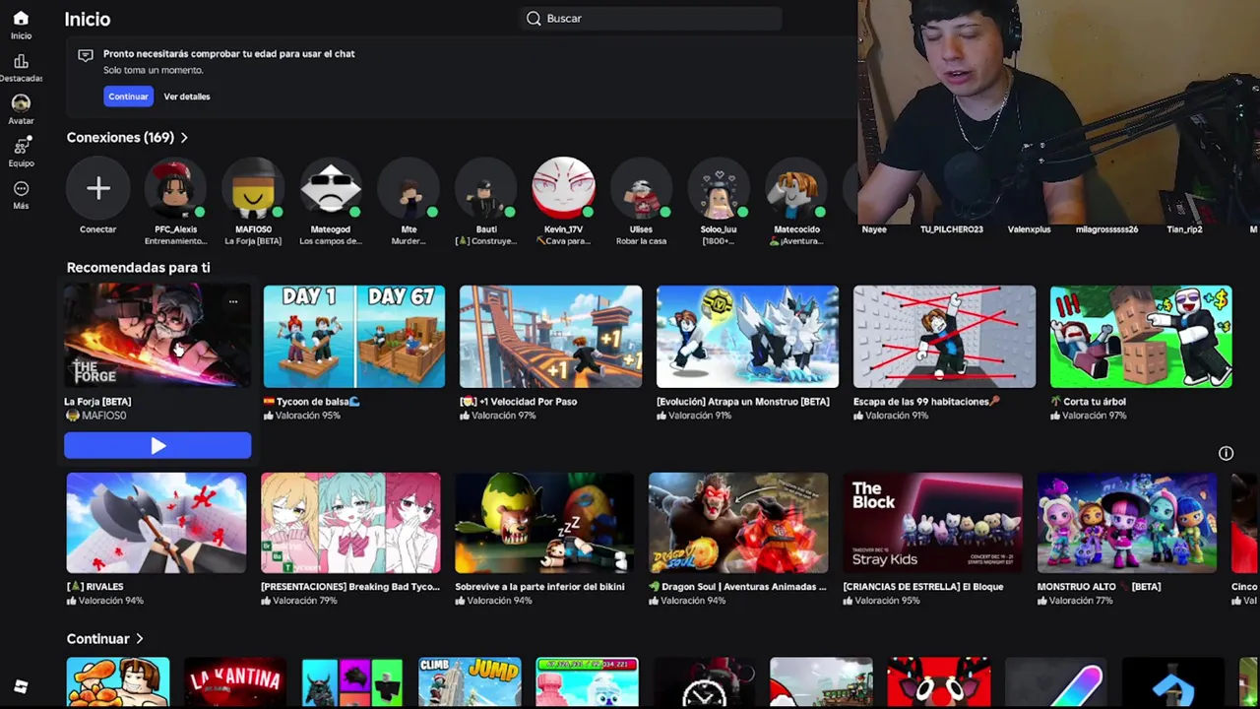
Task: Open Corta tu árbol game thumbnail
Action: tap(1141, 337)
